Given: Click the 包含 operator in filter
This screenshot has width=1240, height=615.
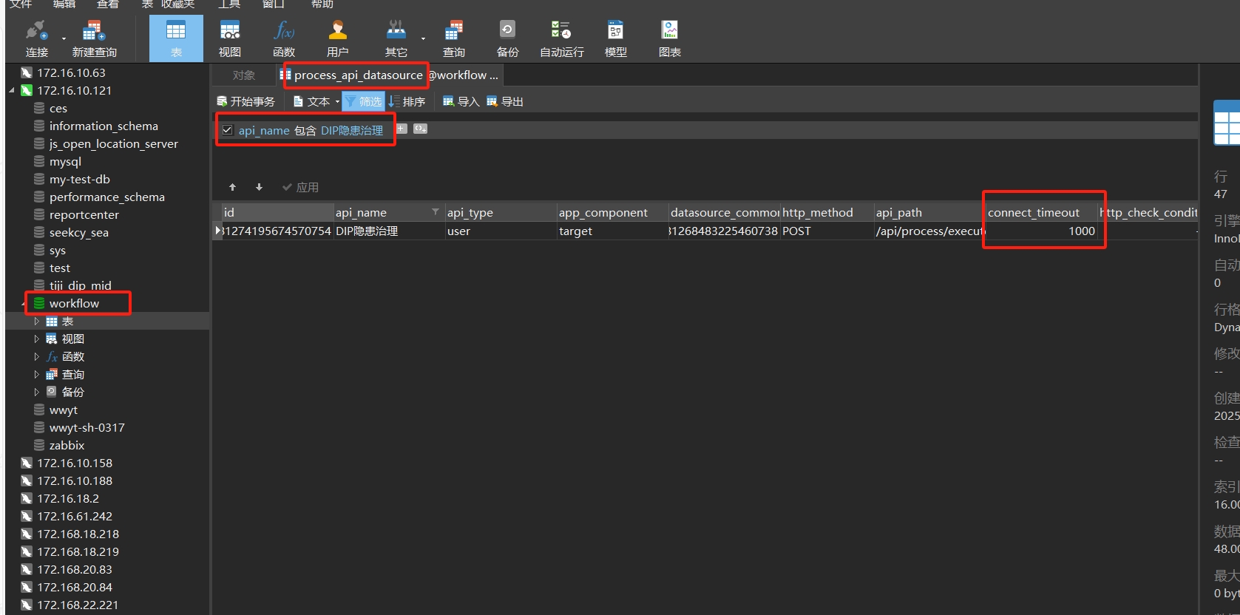Looking at the screenshot, I should [x=305, y=130].
